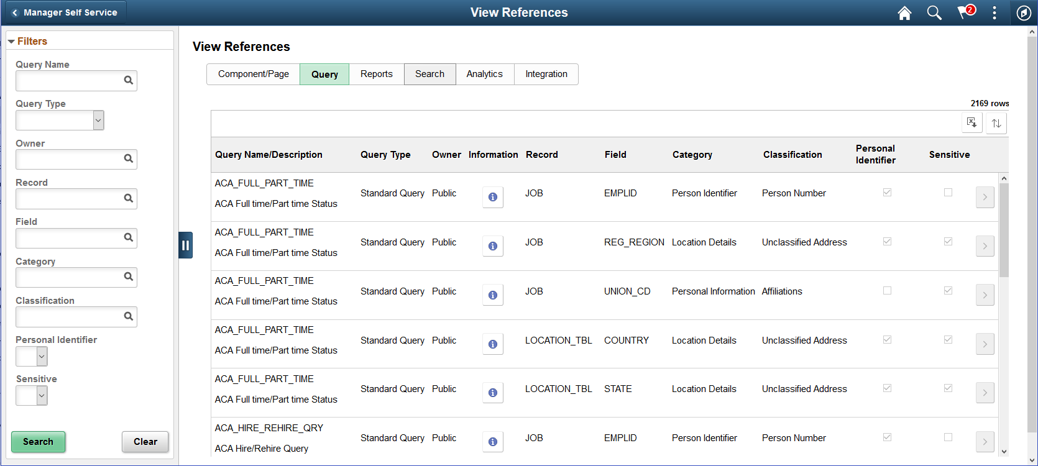This screenshot has width=1038, height=466.
Task: Switch to the Component/Page tab
Action: pos(253,74)
